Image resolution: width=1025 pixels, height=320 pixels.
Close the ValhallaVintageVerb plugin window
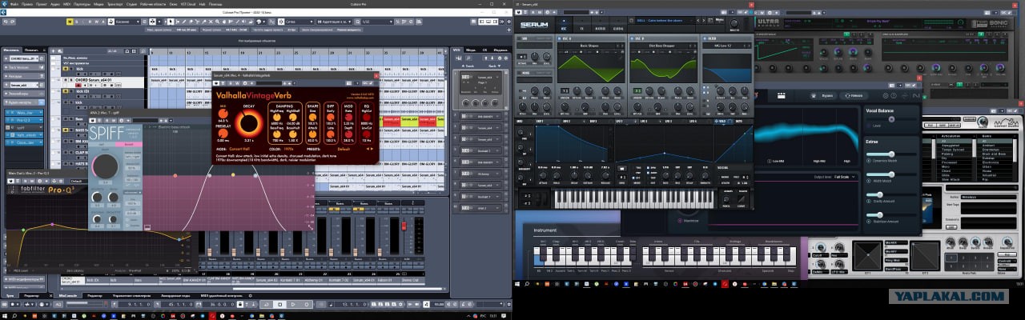376,75
